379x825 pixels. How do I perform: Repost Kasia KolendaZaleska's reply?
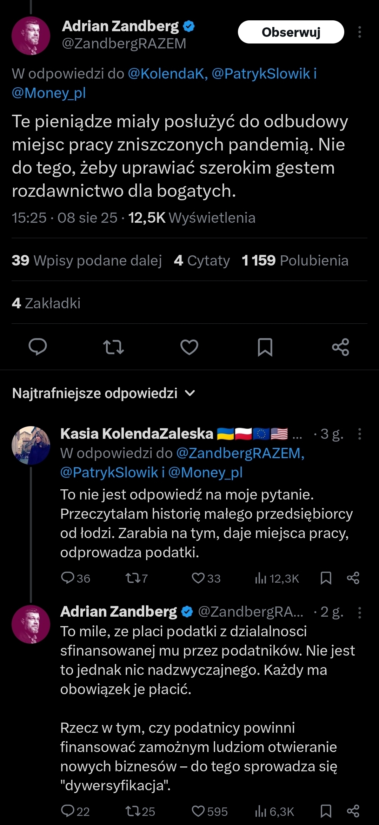(133, 578)
